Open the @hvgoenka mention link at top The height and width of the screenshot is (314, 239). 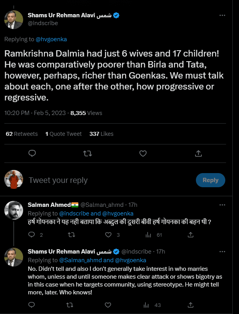tap(51, 39)
